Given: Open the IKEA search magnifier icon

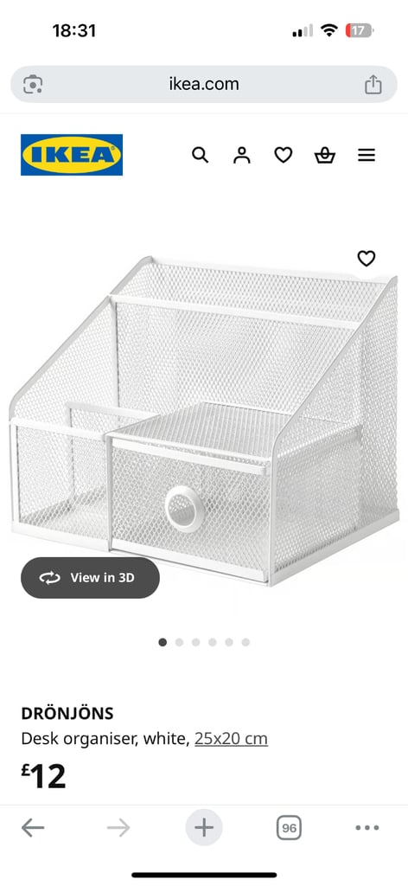Looking at the screenshot, I should (201, 155).
